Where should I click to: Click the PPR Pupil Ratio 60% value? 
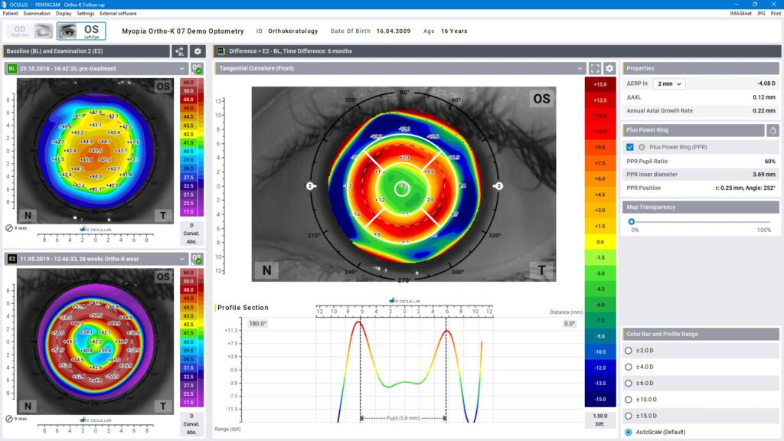(770, 162)
